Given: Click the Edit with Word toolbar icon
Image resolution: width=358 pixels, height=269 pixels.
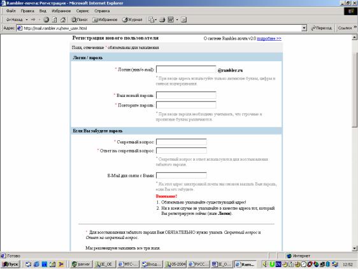Looking at the screenshot, I should coord(171,20).
